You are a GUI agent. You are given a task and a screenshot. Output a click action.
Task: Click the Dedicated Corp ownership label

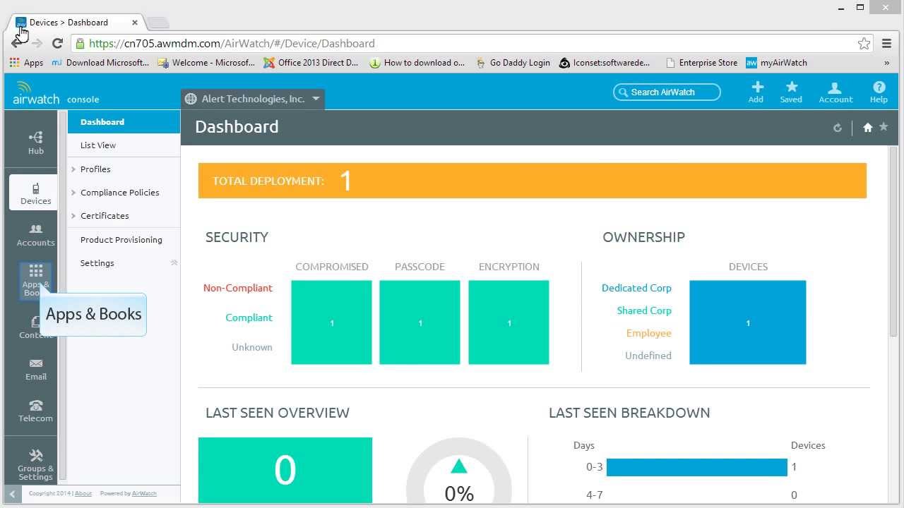point(636,288)
